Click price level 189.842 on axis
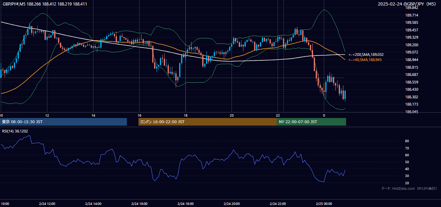The height and width of the screenshot is (207, 441). [x=412, y=8]
